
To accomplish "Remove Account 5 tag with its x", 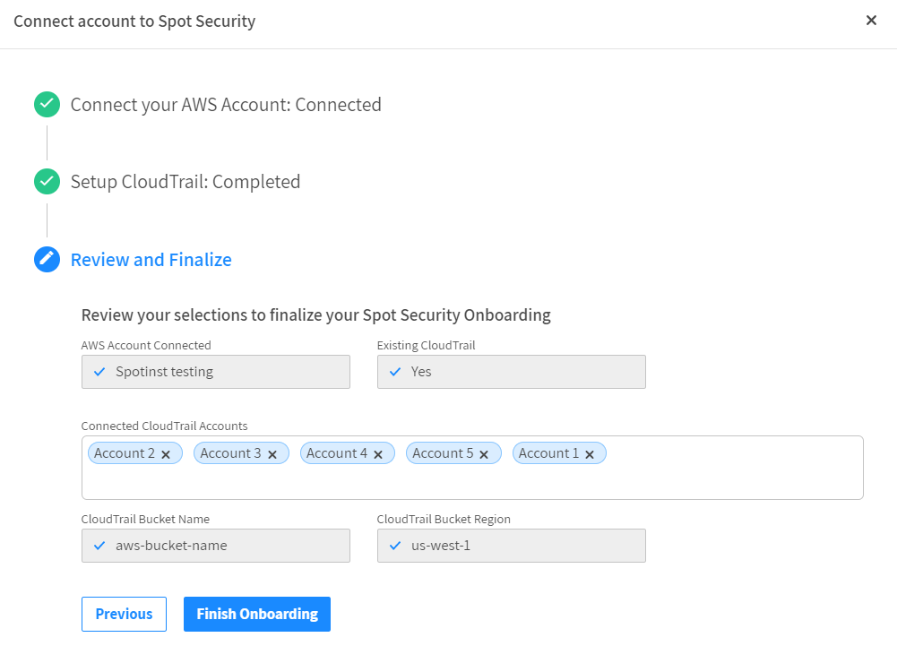I will (484, 454).
